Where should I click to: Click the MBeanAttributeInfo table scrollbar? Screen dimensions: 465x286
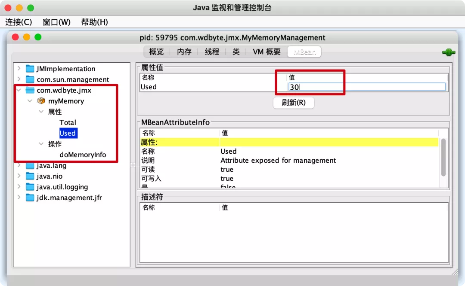click(443, 157)
